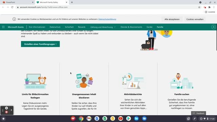Viewport: 217px width, 122px height.
Task: Open the browser extensions puzzle icon
Action: point(210,7)
